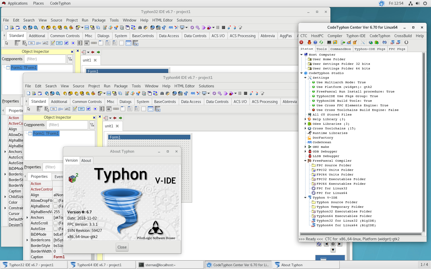Select the TCheckBox component in Typhon32 palette
This screenshot has height=269, width=431.
point(66,43)
